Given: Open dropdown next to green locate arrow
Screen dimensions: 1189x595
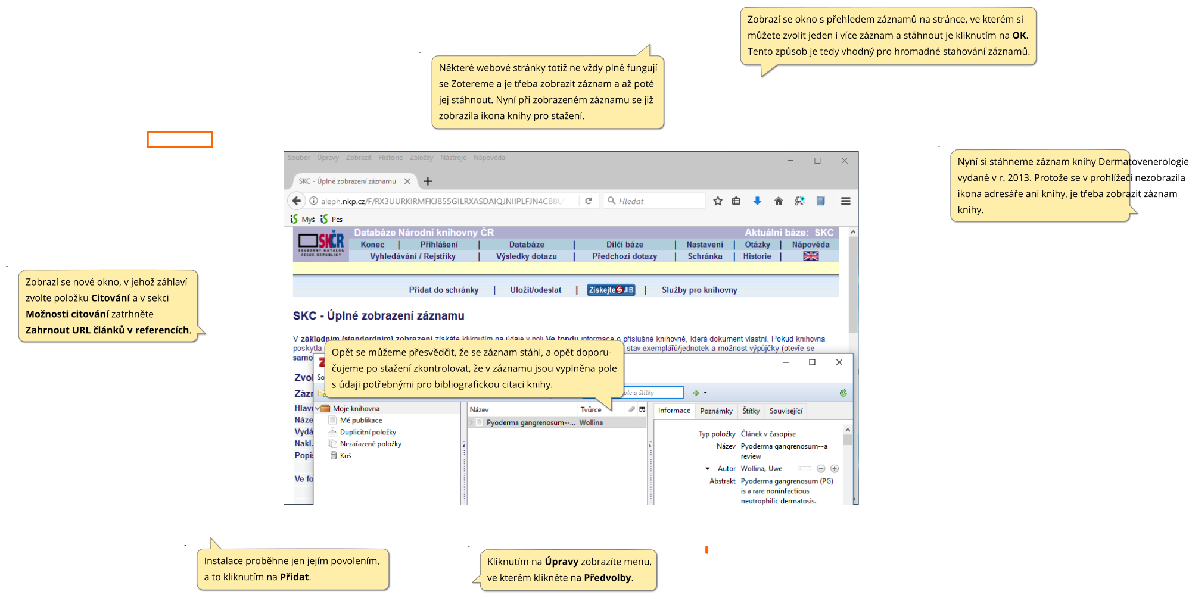Looking at the screenshot, I should coord(705,393).
